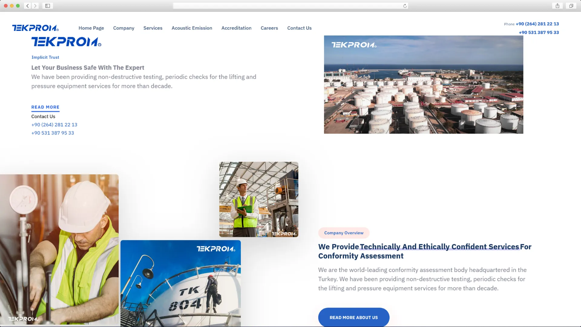Open the Home Page menu item
Image resolution: width=581 pixels, height=327 pixels.
pyautogui.click(x=91, y=28)
